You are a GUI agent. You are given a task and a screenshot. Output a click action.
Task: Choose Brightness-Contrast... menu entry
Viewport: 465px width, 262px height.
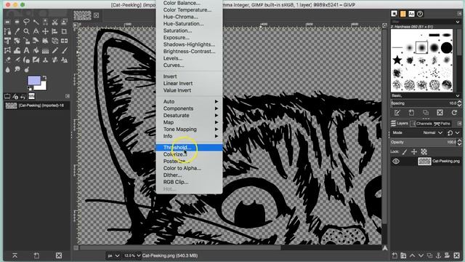189,52
